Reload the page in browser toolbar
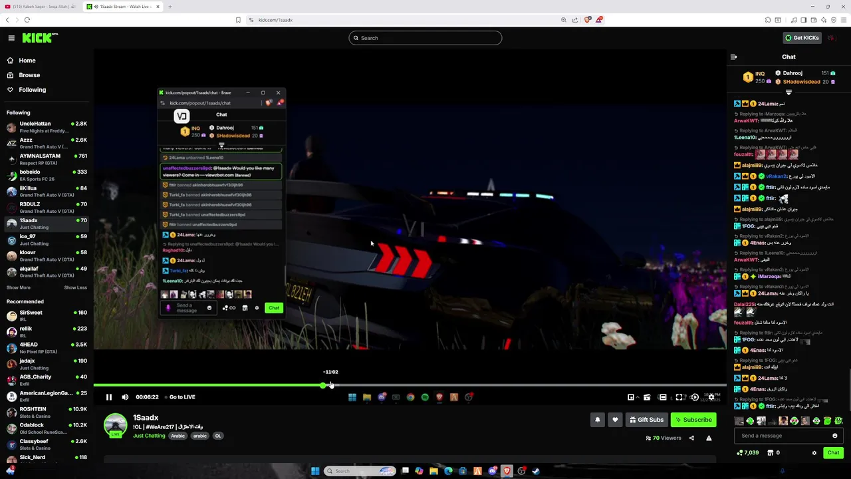Image resolution: width=851 pixels, height=479 pixels. click(27, 20)
